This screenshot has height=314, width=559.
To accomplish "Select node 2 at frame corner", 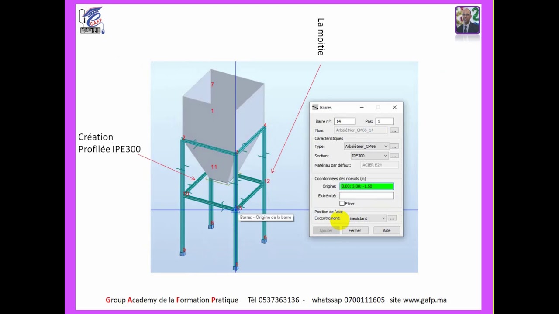I will coord(184,138).
